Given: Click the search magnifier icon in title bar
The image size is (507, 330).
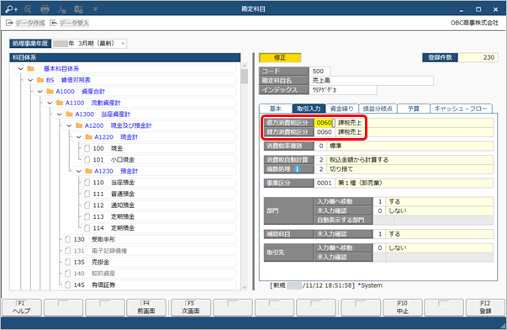Looking at the screenshot, I should [x=28, y=9].
